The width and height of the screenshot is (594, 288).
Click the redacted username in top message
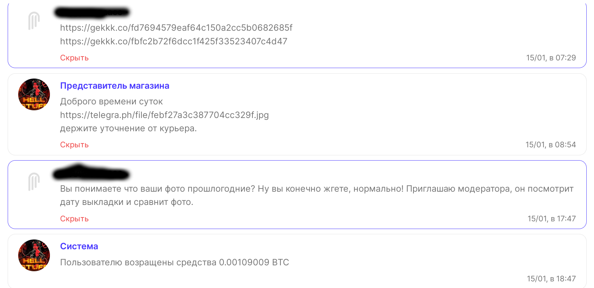pos(92,12)
